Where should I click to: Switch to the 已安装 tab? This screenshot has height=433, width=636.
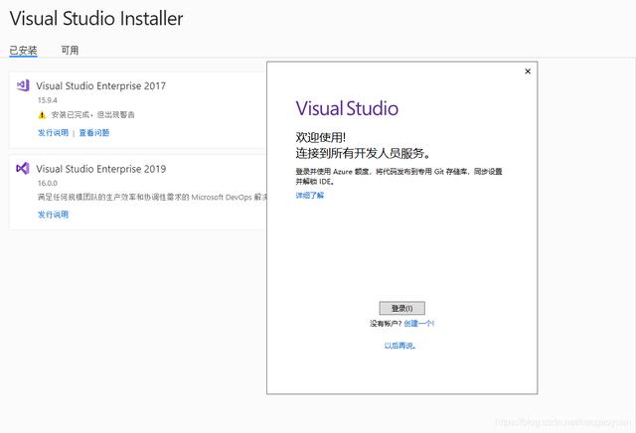coord(23,51)
